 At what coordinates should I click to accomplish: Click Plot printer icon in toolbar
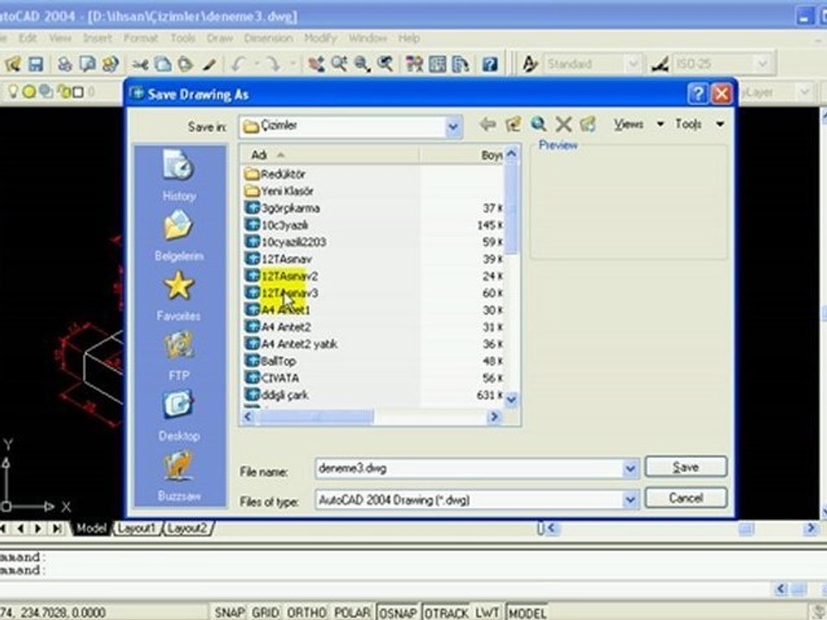[x=65, y=64]
